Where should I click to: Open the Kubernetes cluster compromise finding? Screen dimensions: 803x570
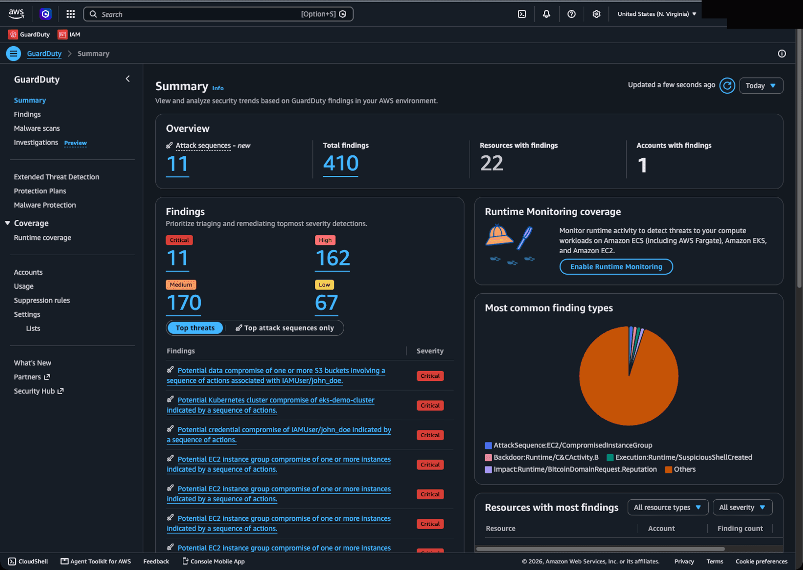[271, 405]
